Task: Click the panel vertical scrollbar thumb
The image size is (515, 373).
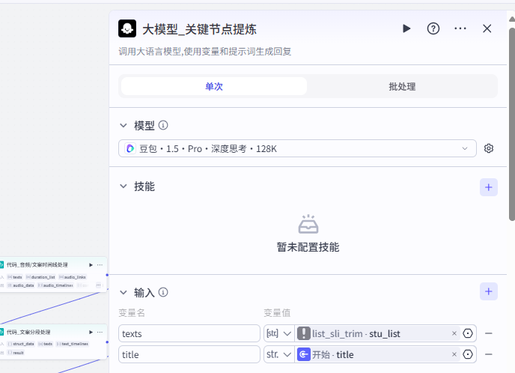Action: [x=512, y=124]
